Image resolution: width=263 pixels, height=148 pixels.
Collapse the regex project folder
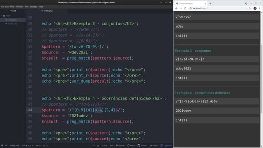pos(2,16)
